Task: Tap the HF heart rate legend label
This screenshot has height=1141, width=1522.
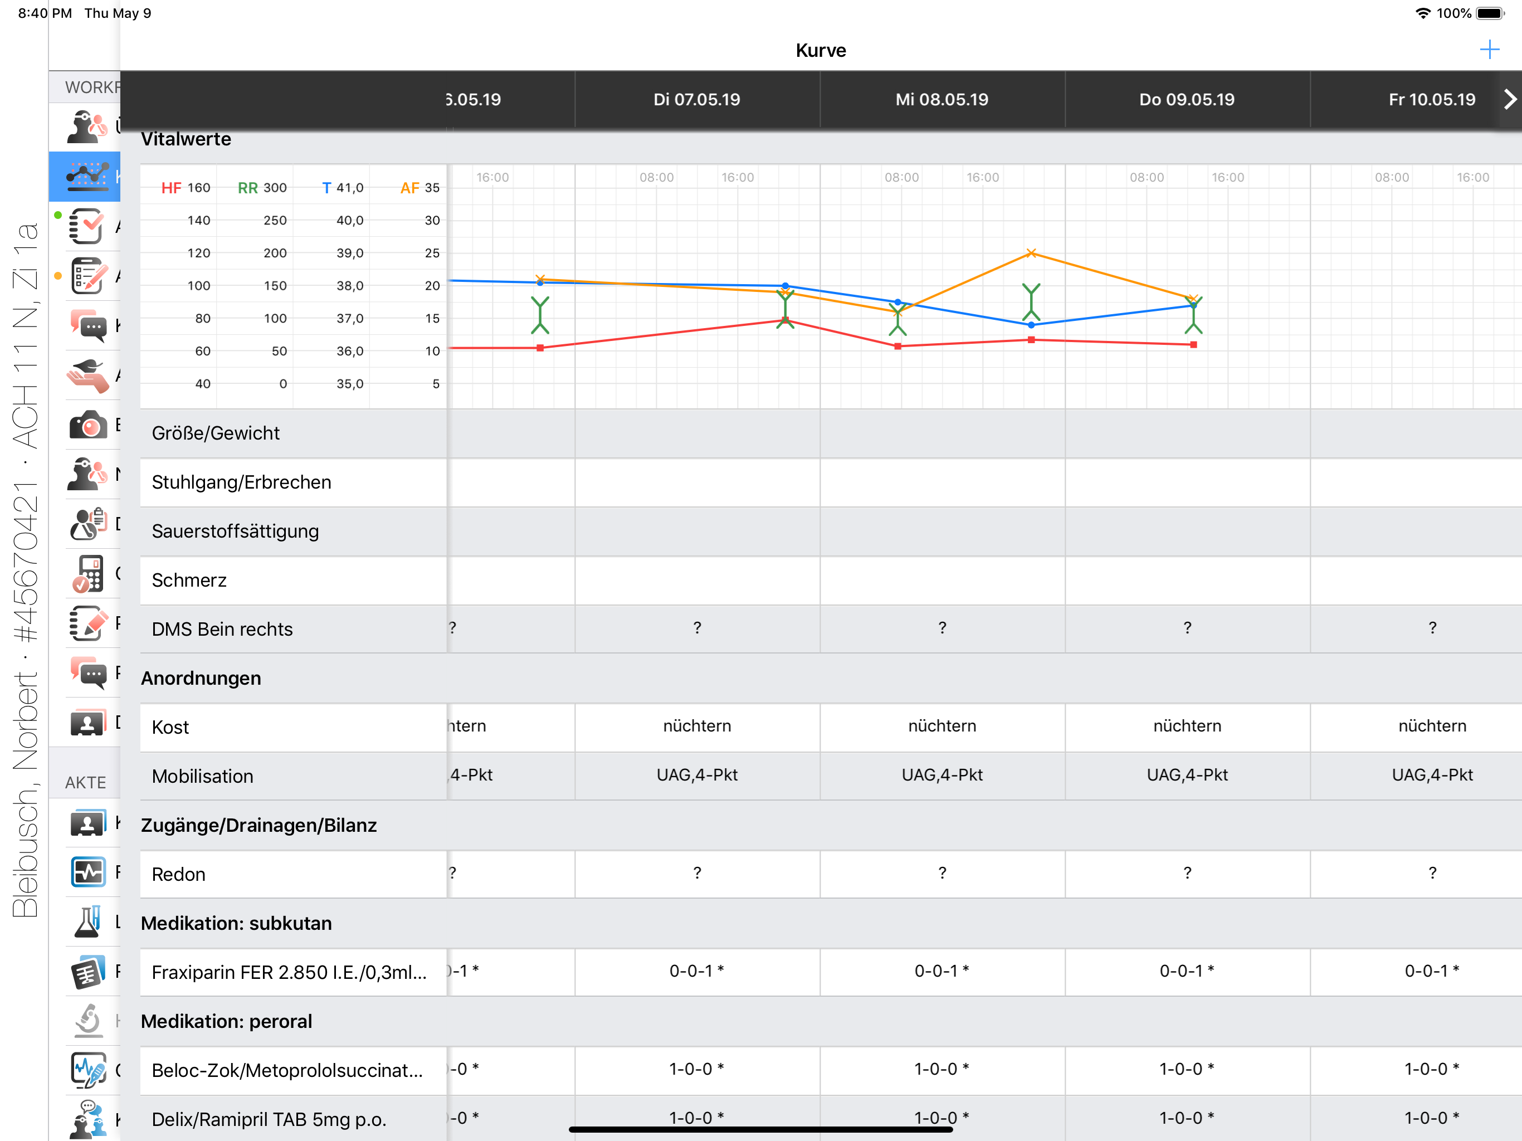Action: click(x=170, y=188)
